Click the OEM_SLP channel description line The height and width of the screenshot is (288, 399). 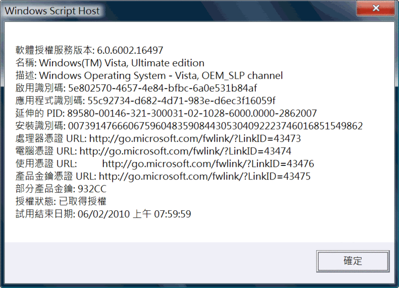(161, 76)
